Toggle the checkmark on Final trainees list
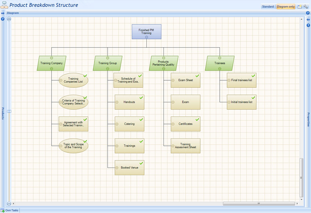The width and height of the screenshot is (311, 213). point(253,75)
